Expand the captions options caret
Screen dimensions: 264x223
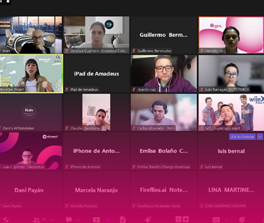tap(226, 220)
